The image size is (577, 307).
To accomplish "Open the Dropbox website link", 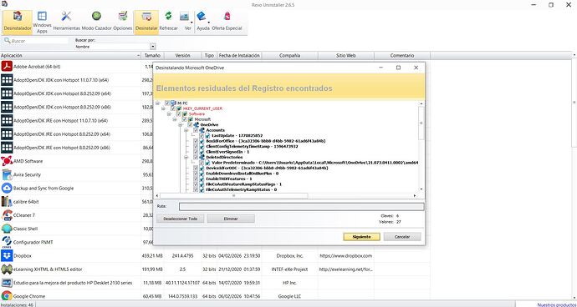I will click(x=346, y=255).
